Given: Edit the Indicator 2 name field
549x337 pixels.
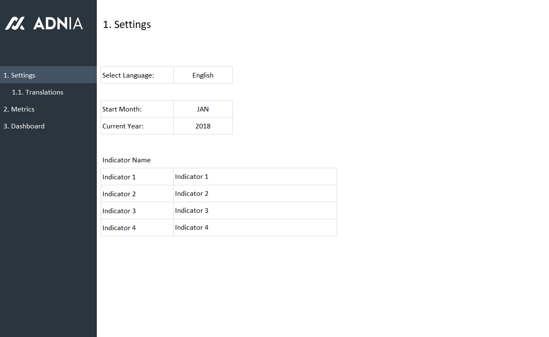Looking at the screenshot, I should tap(255, 194).
